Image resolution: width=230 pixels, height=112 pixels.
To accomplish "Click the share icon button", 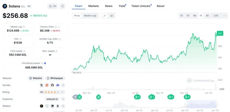I will click(x=62, y=6).
